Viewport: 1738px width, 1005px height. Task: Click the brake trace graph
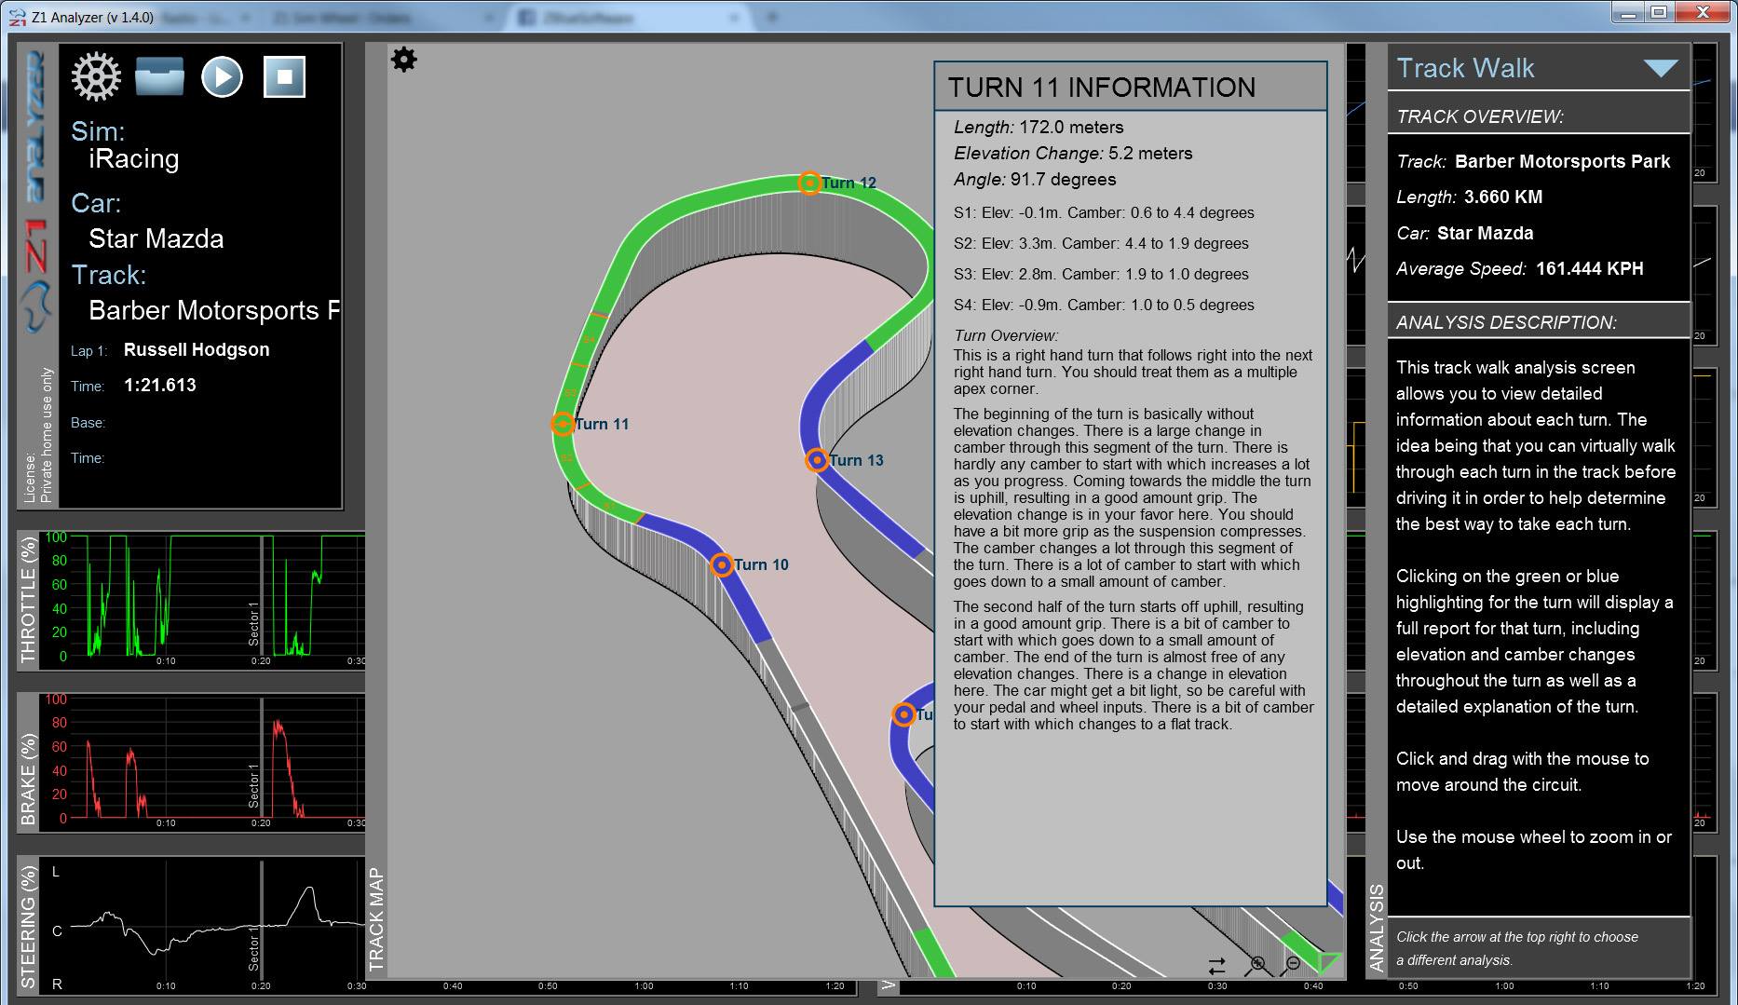click(204, 762)
